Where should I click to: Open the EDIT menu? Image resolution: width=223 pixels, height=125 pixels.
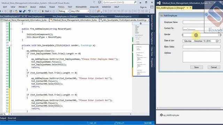(x=5, y=7)
